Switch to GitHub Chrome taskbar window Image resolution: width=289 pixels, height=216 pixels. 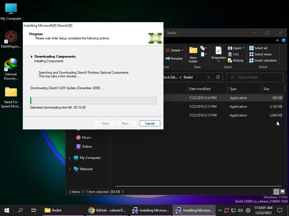107,210
